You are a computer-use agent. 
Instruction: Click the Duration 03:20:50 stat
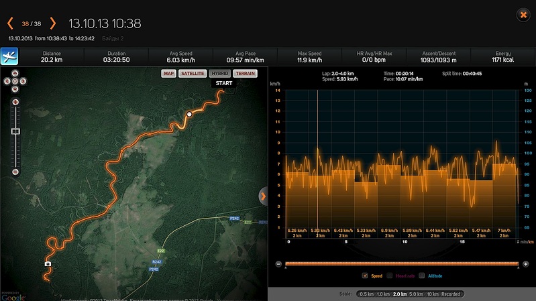(x=116, y=57)
